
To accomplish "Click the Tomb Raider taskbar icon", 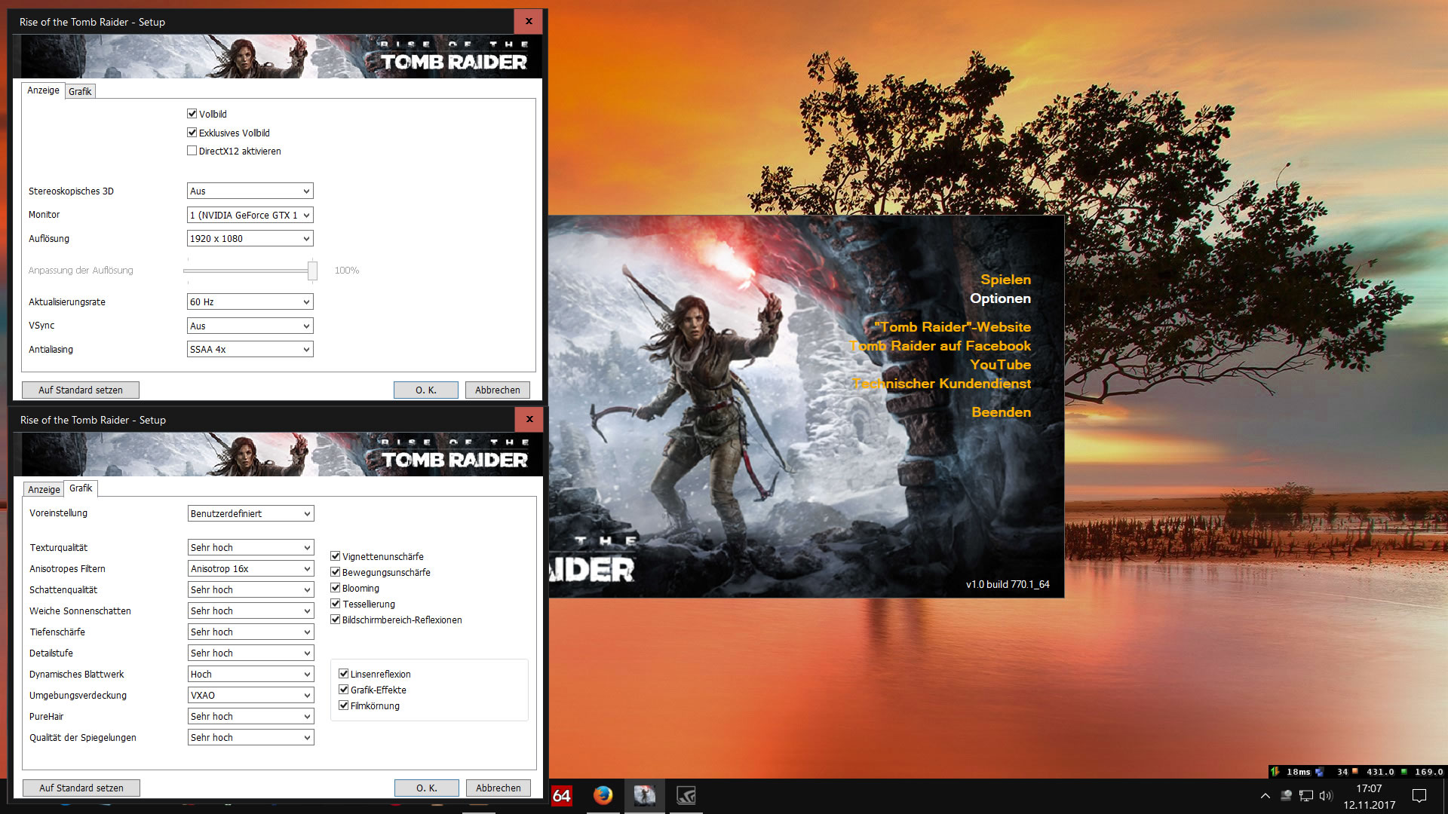I will point(644,795).
